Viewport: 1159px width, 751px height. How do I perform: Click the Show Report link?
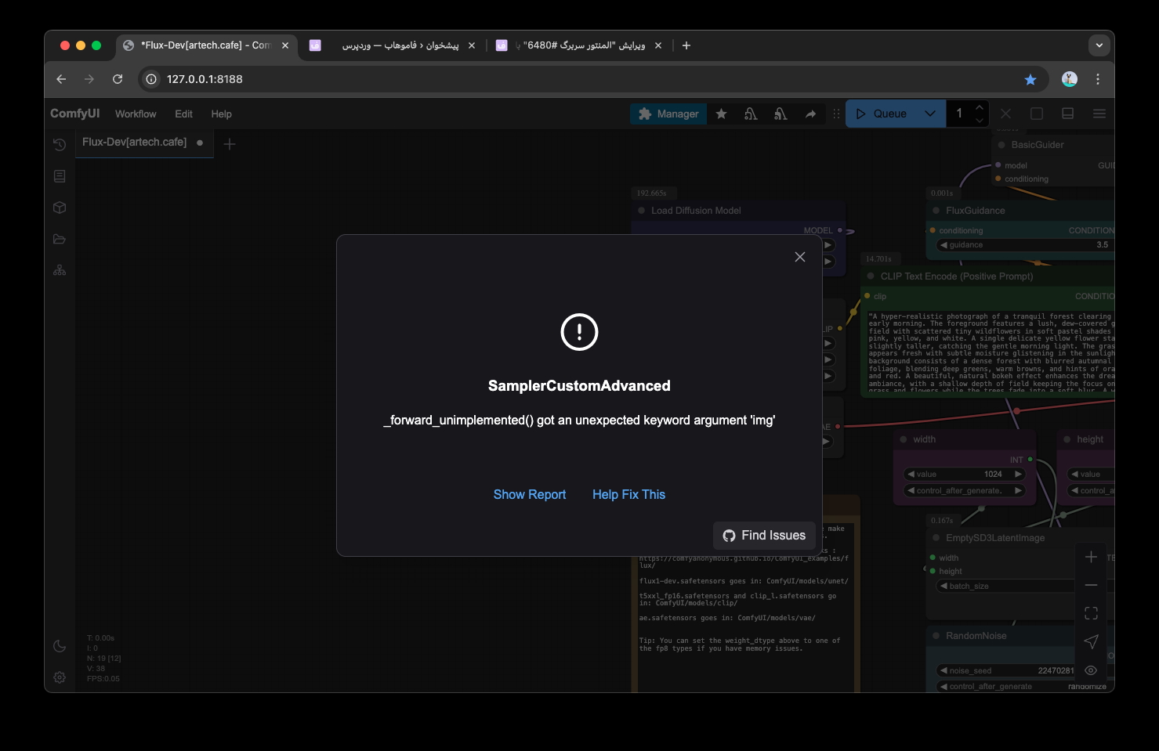click(529, 494)
